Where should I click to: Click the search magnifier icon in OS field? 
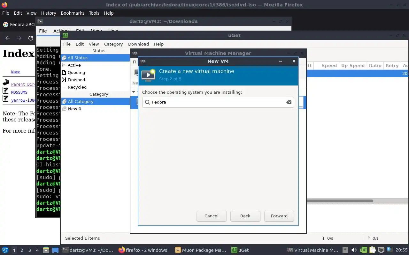[147, 102]
